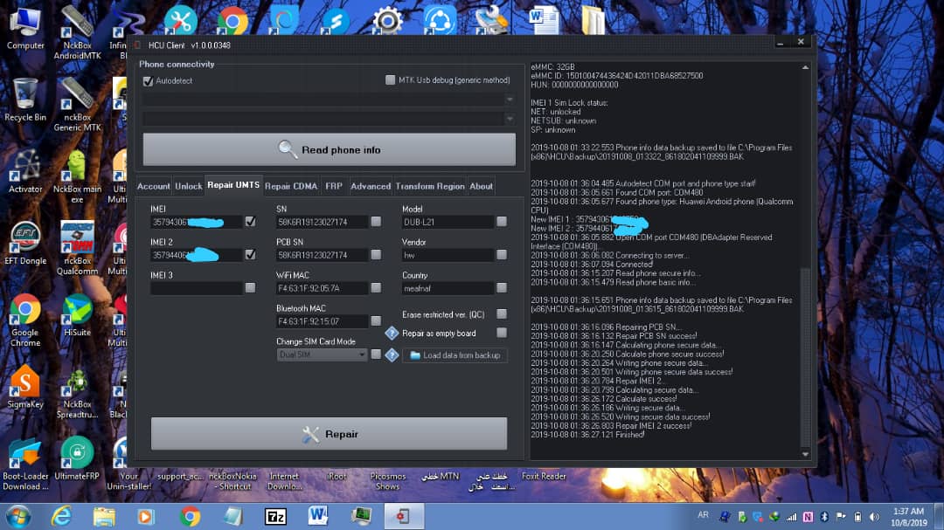Select NckBox AndroidMTK desktop shortcut
Image resolution: width=944 pixels, height=530 pixels.
coord(77,33)
